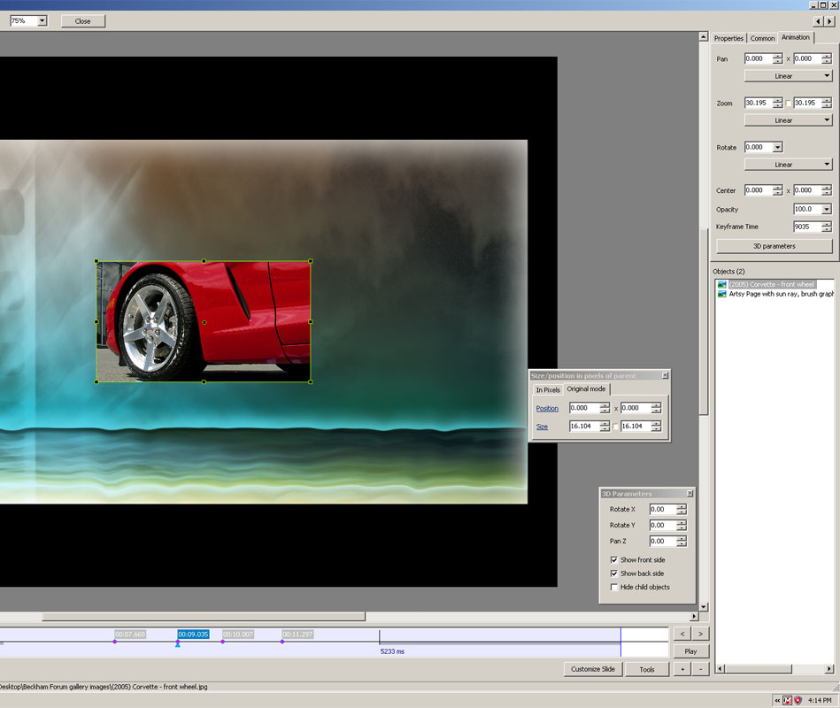Go to next keyframe with > button
This screenshot has width=840, height=708.
click(700, 634)
